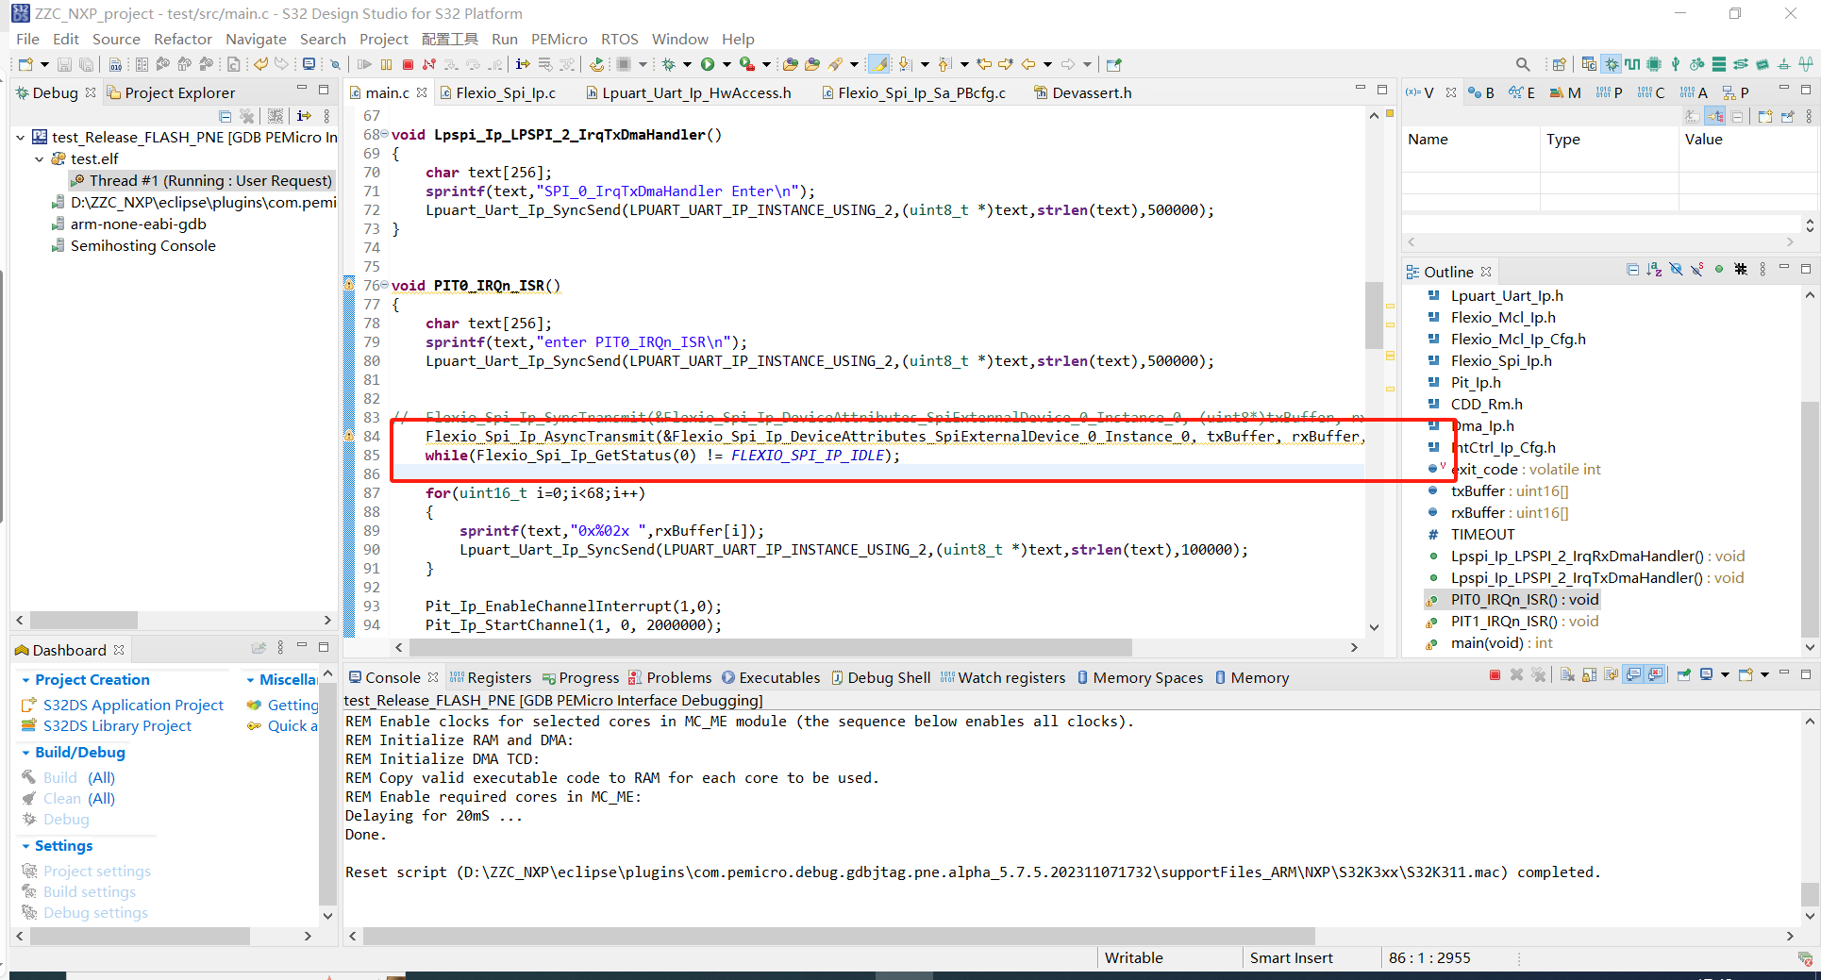Image resolution: width=1821 pixels, height=980 pixels.
Task: Click Debug settings in Dashboard
Action: coord(95,912)
